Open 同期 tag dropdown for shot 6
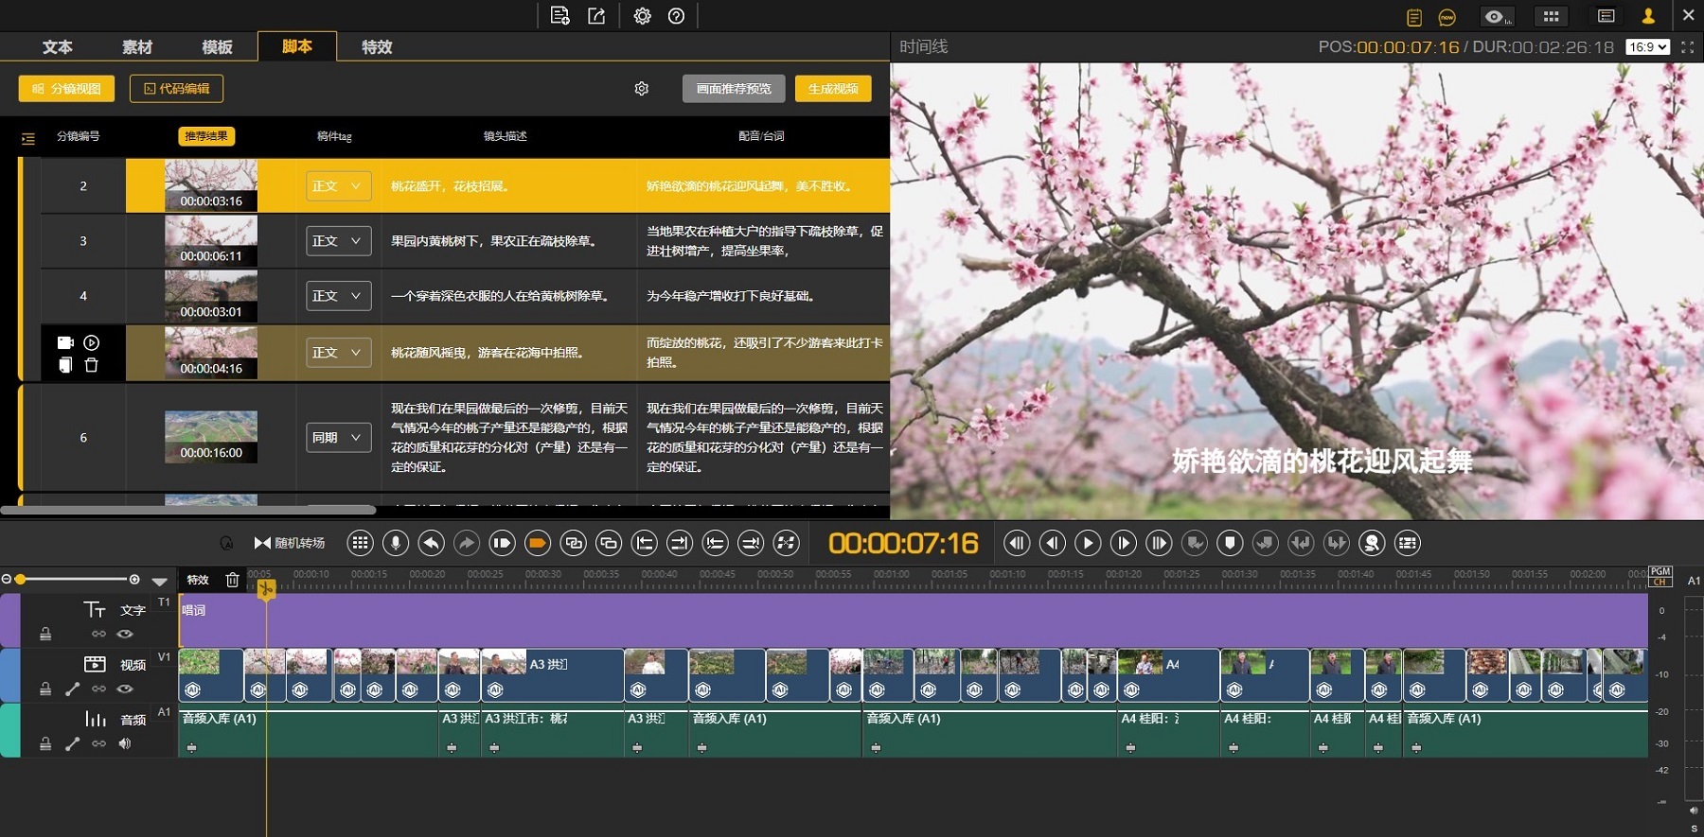 tap(338, 437)
